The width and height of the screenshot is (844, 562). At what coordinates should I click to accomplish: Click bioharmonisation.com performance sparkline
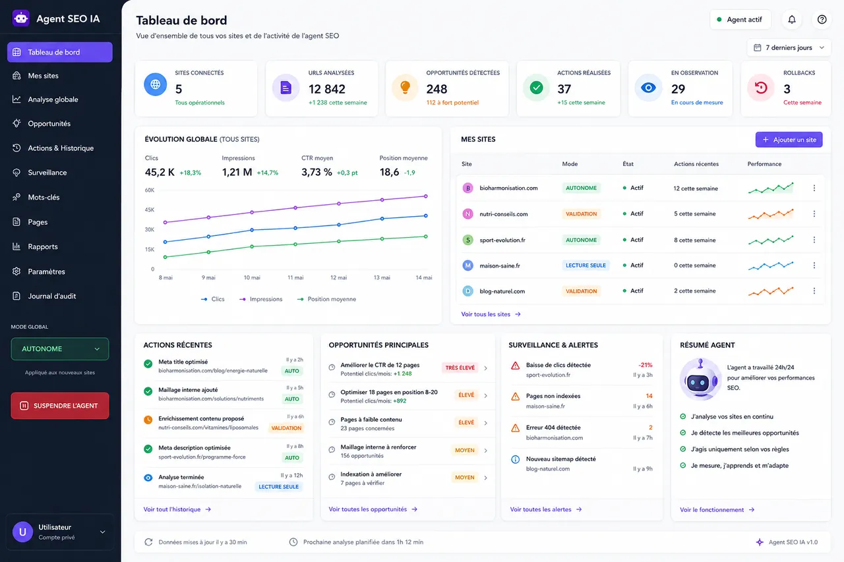(771, 188)
